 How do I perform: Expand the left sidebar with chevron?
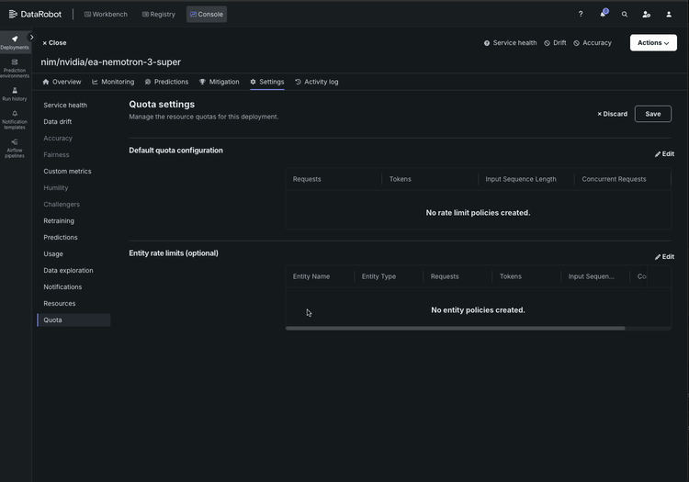click(31, 38)
